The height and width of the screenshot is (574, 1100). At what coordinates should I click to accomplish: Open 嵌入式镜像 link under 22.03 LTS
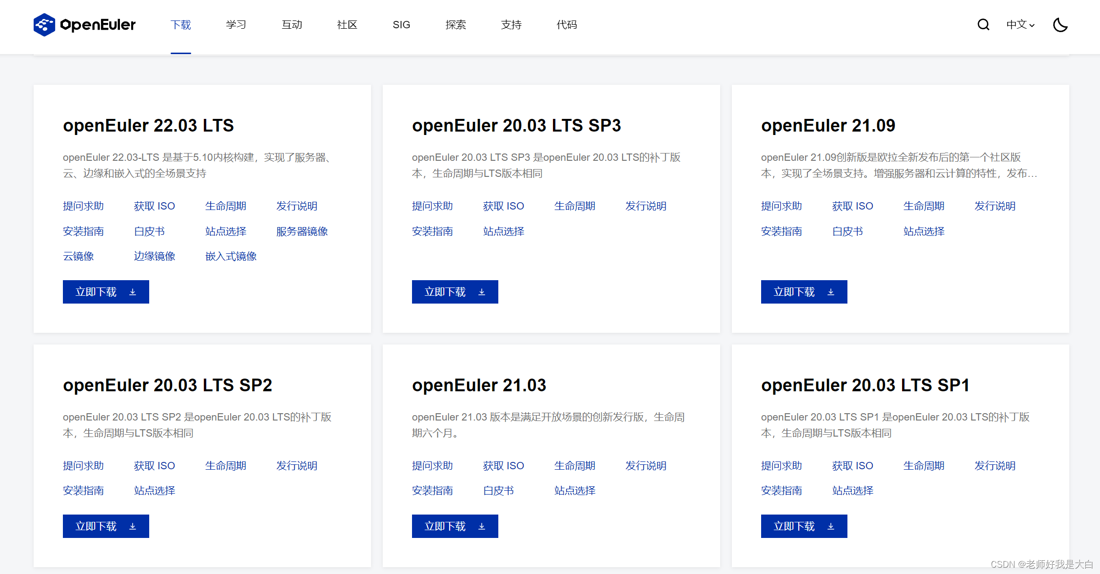click(231, 256)
